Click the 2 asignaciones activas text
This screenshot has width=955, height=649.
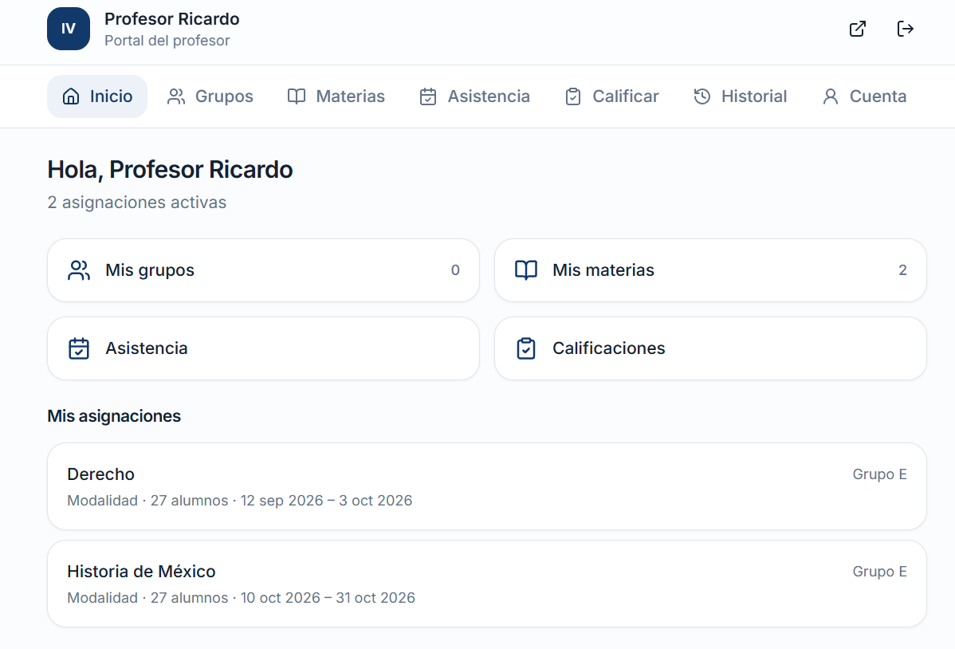[x=137, y=203]
